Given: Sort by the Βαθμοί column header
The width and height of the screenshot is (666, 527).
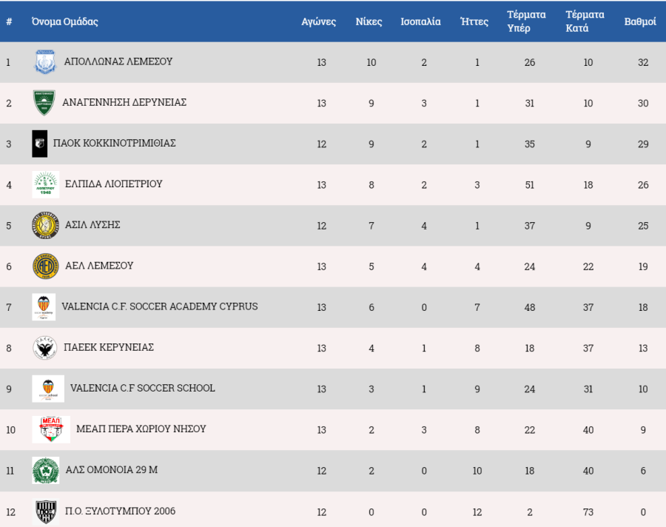Looking at the screenshot, I should (x=640, y=21).
